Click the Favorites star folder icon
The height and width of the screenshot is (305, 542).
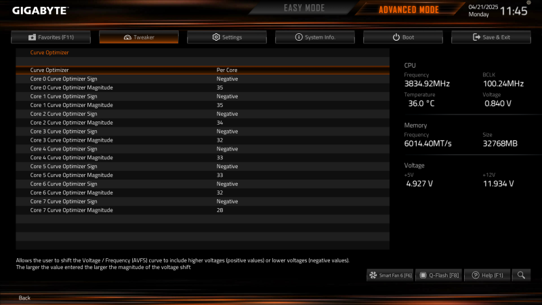tap(32, 37)
